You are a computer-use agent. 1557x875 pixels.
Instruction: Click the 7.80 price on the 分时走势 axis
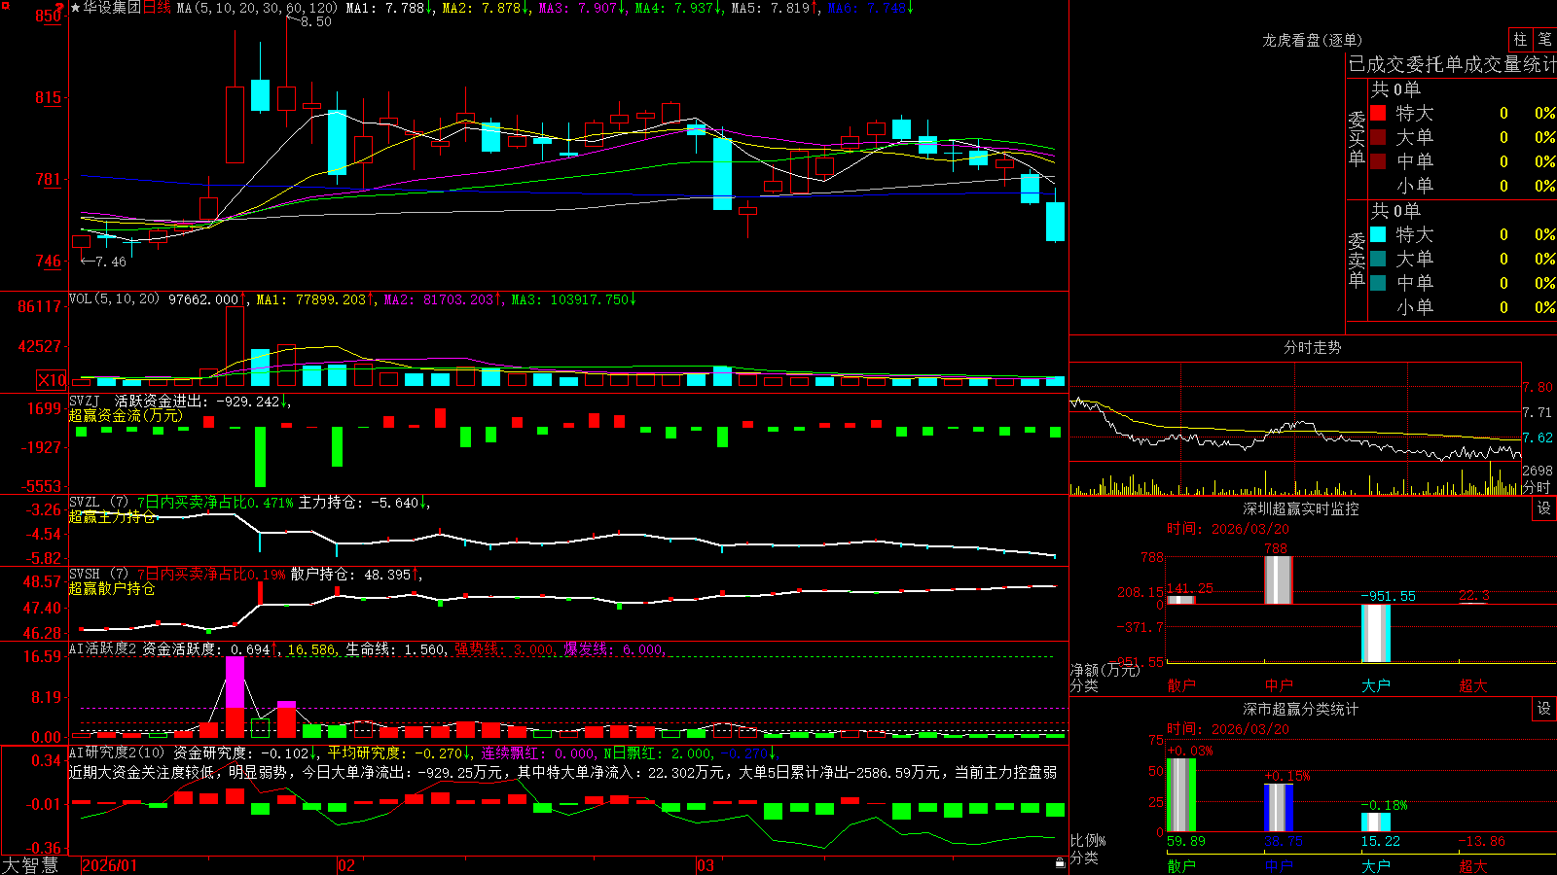click(x=1538, y=387)
